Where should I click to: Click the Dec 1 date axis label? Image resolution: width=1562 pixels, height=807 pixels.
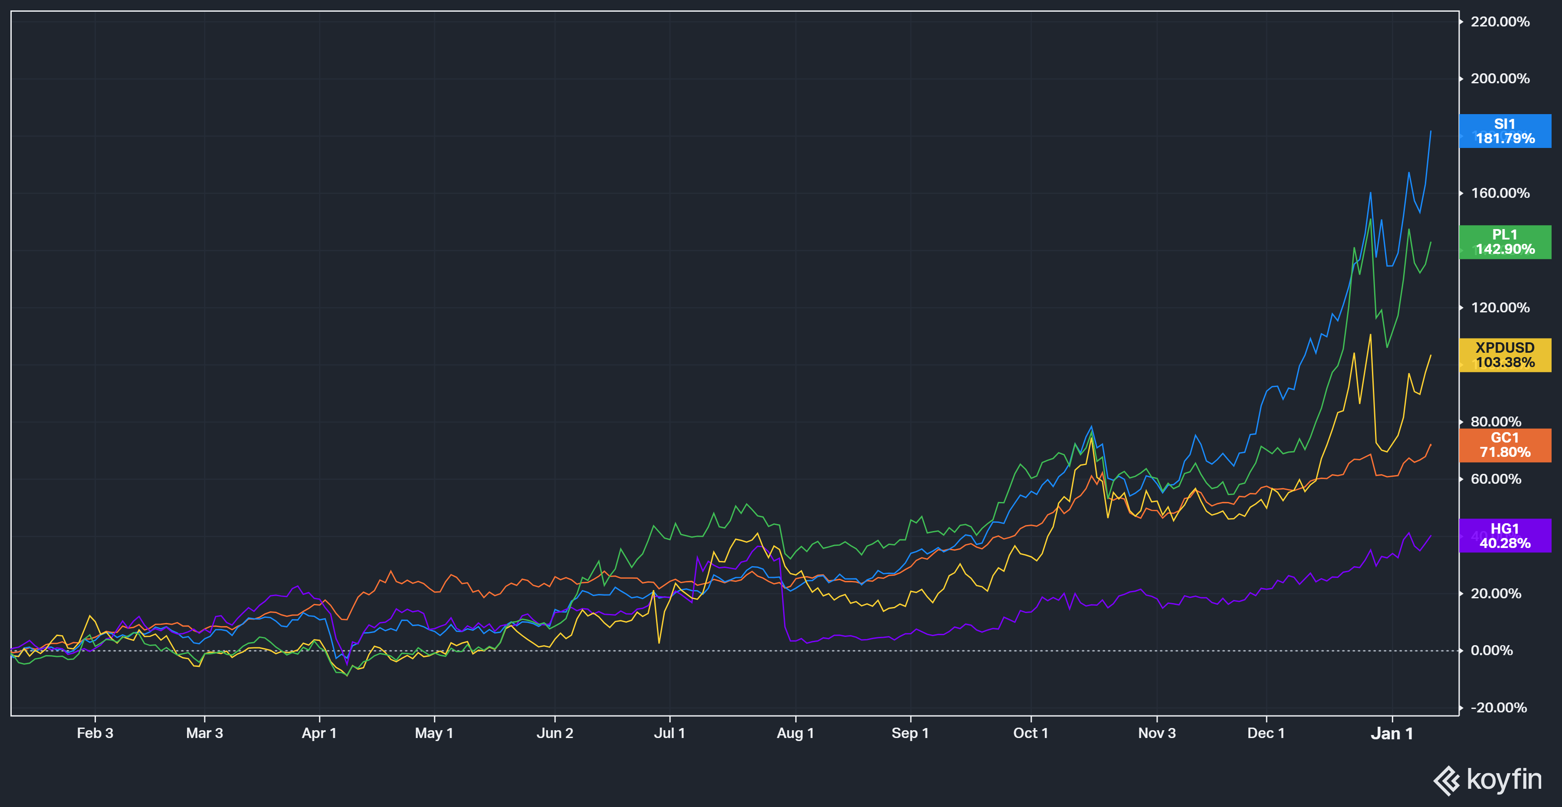(x=1266, y=733)
